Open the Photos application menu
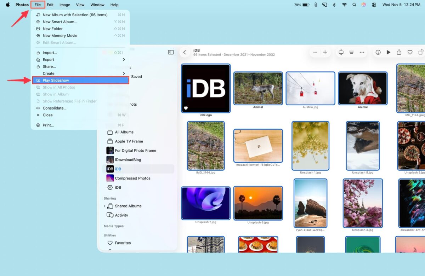Viewport: 425px width, 276px height. coord(22,5)
